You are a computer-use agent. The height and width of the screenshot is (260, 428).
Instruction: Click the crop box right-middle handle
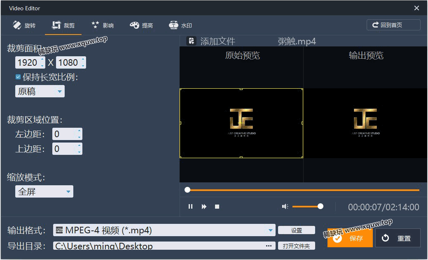click(302, 123)
